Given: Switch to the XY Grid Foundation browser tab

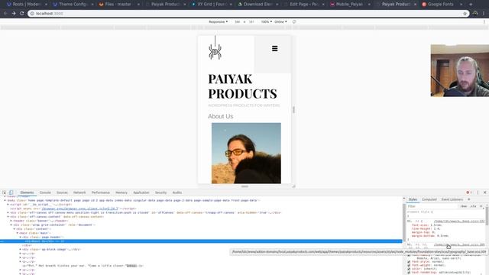Looking at the screenshot, I should coord(211,5).
